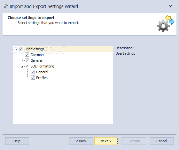Select the Common tree item label
Image resolution: width=179 pixels, height=150 pixels.
pos(37,55)
